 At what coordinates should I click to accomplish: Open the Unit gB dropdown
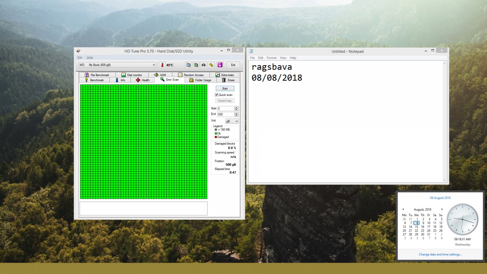[x=232, y=121]
